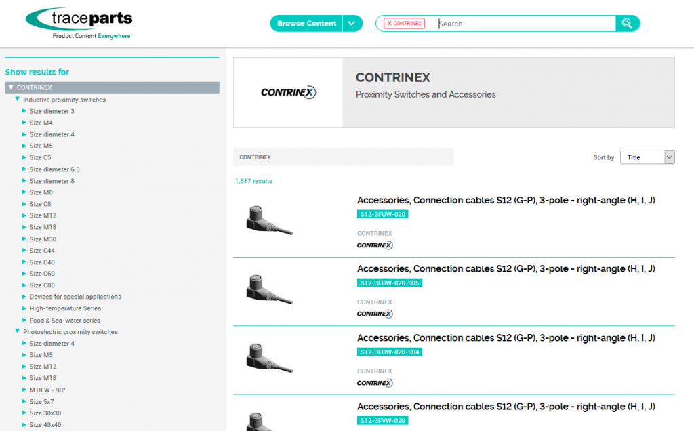The image size is (694, 431).
Task: Collapse Inductive proximity switches category
Action: click(18, 100)
